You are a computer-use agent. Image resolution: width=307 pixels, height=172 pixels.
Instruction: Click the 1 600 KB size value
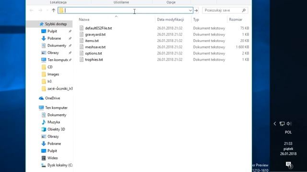pos(242,47)
